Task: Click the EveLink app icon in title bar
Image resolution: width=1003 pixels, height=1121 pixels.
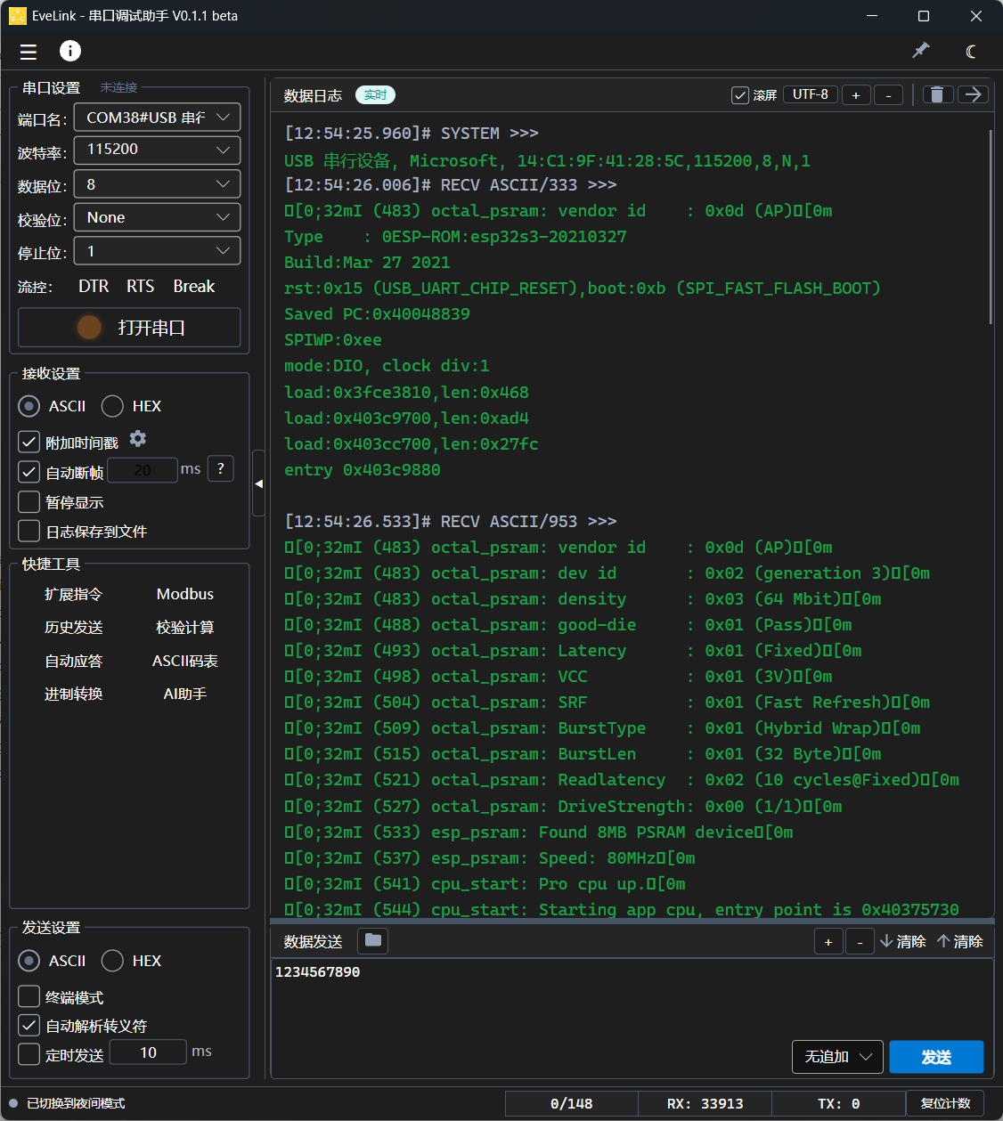Action: point(17,16)
